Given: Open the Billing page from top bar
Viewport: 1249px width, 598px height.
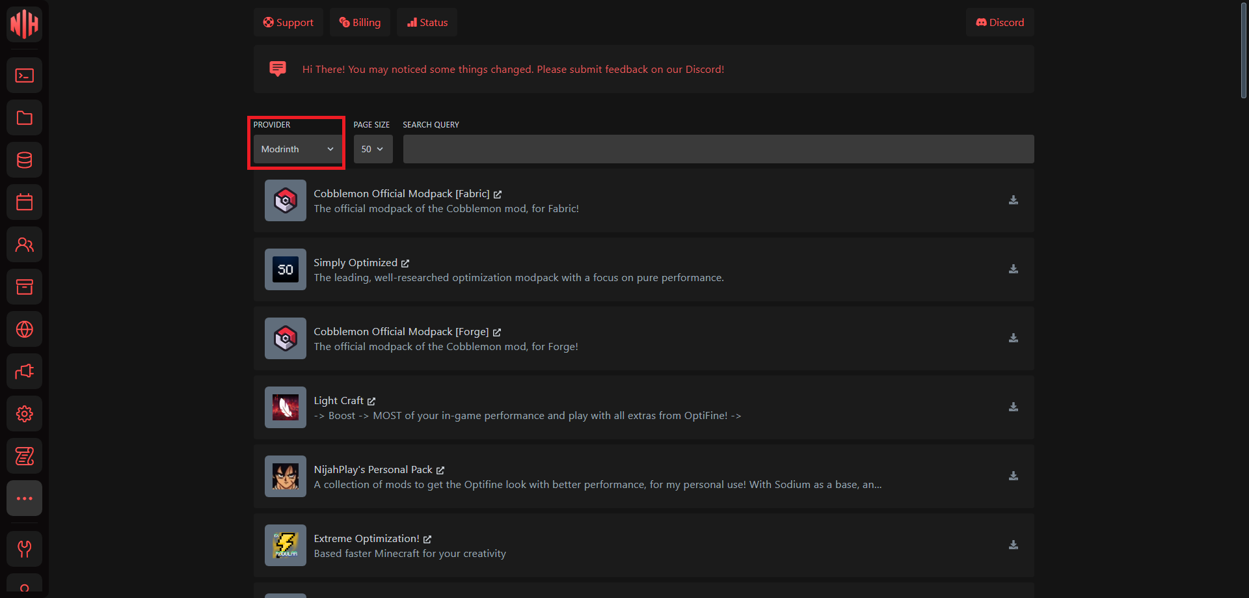Looking at the screenshot, I should pos(360,22).
